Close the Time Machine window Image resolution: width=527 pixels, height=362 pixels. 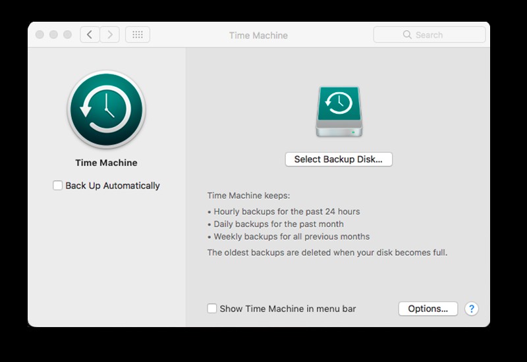click(x=40, y=35)
